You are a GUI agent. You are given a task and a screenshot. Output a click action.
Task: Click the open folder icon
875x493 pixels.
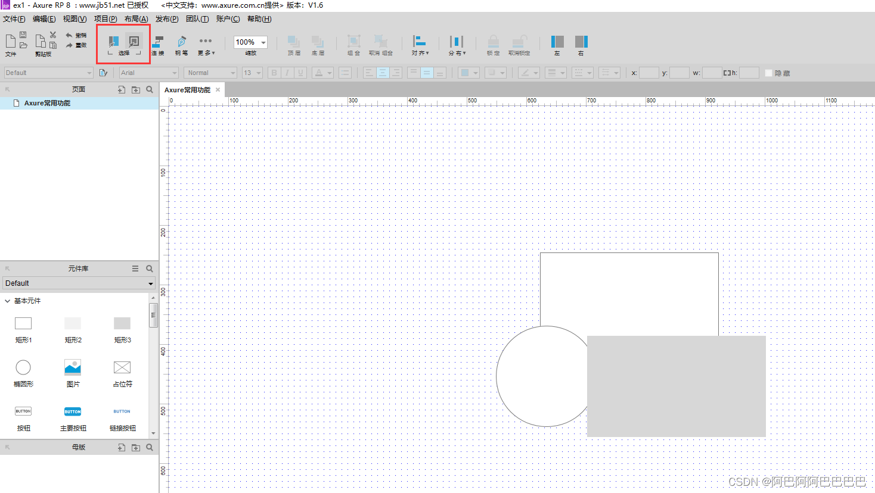tap(23, 45)
